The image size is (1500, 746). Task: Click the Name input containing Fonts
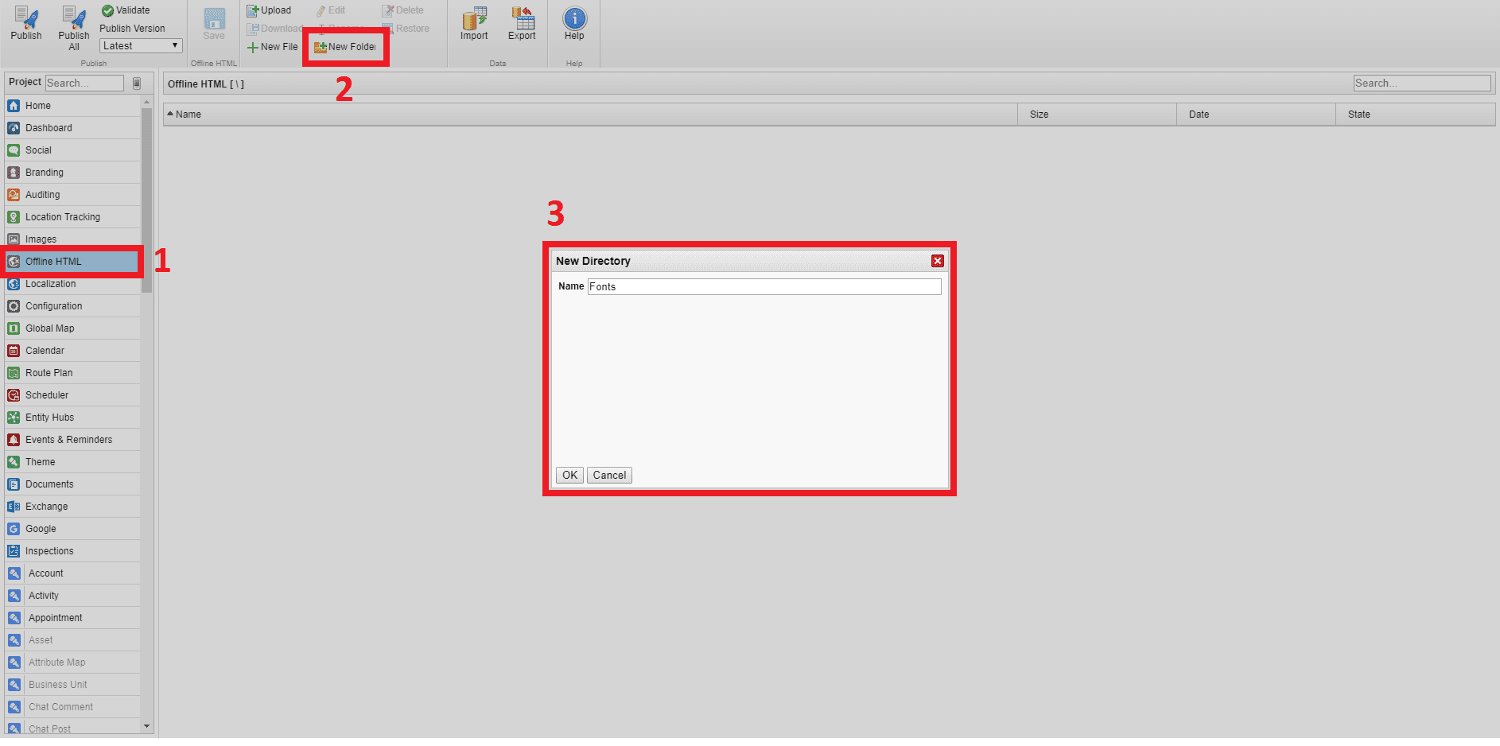(763, 286)
